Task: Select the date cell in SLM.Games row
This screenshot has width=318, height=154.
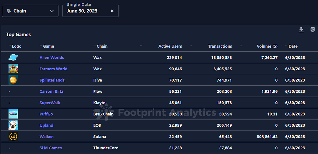Action: click(295, 148)
